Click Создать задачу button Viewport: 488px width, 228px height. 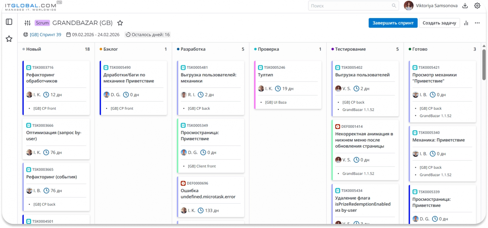pos(439,23)
